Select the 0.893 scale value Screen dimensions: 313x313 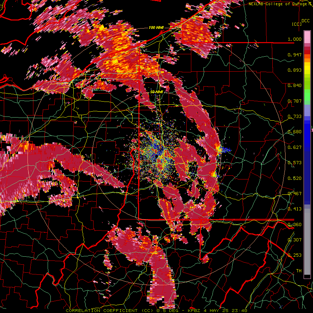(295, 70)
